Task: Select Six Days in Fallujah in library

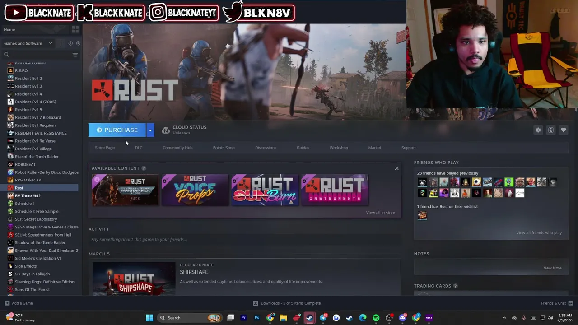Action: pyautogui.click(x=32, y=274)
